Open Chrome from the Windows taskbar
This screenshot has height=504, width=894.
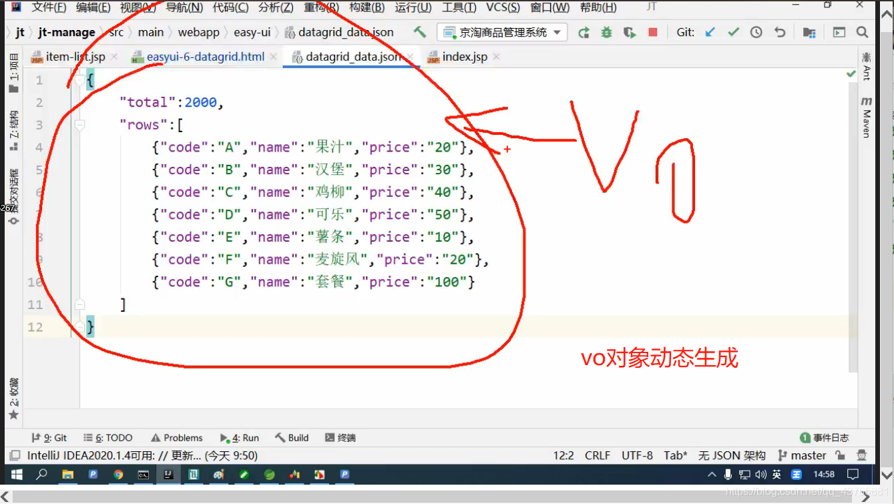coord(118,475)
